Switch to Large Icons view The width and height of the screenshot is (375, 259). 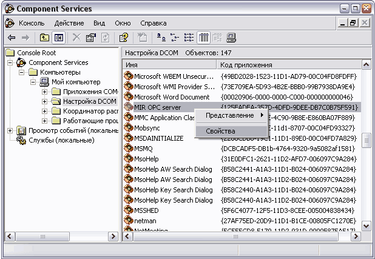[x=161, y=38]
